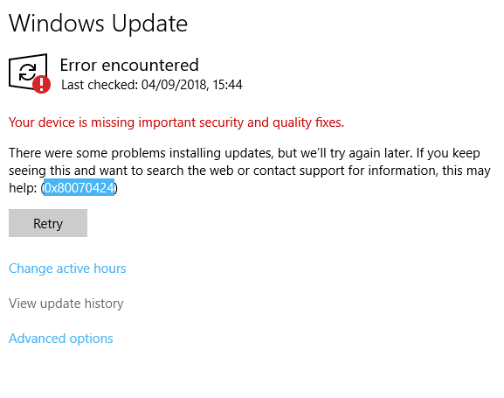Image resolution: width=504 pixels, height=398 pixels.
Task: Click the Error encountered heading
Action: [129, 65]
